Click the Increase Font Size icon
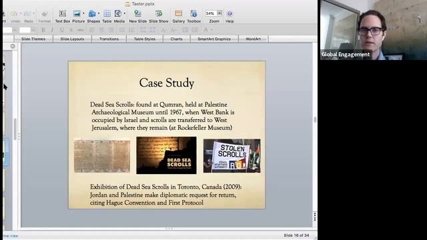The image size is (427, 240). point(163,30)
